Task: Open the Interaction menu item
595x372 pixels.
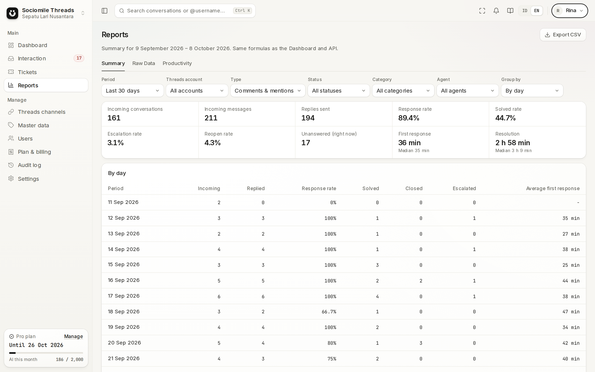Action: coord(46,58)
